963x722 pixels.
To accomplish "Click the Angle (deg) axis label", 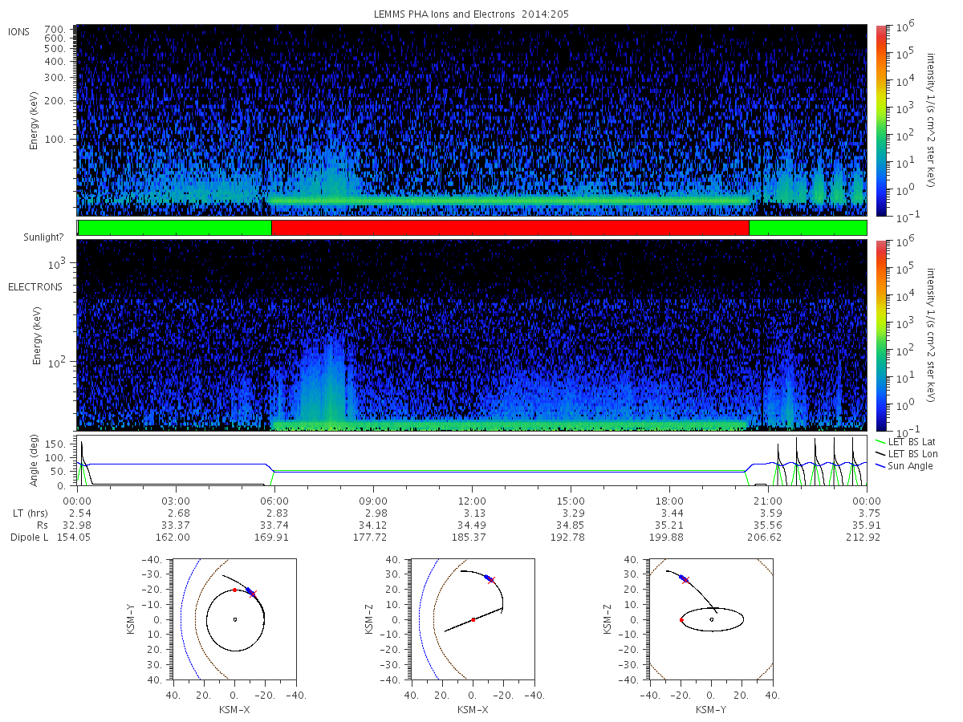I will [36, 461].
